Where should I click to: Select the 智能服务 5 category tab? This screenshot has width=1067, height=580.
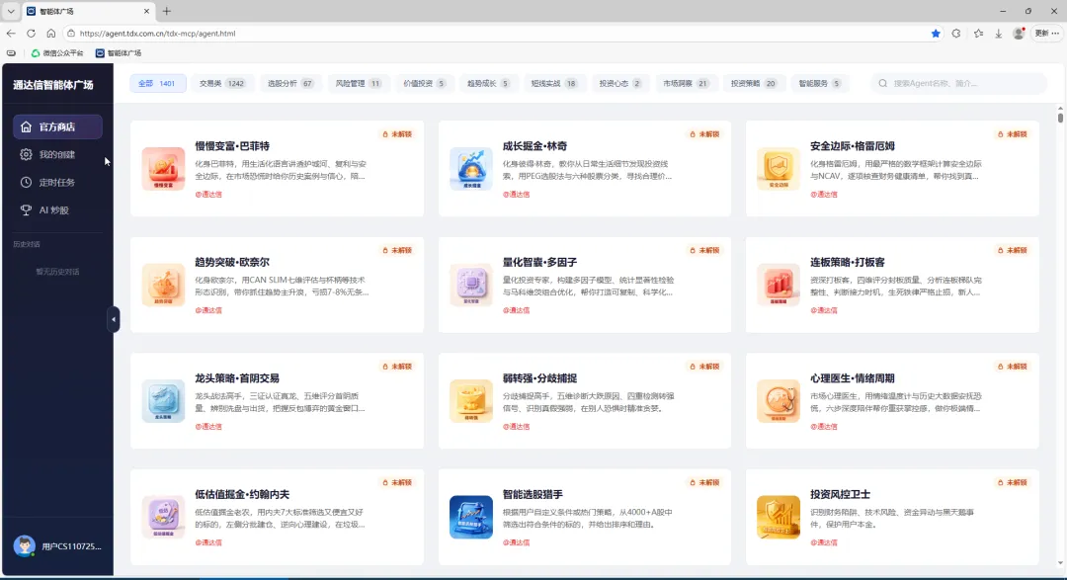pyautogui.click(x=819, y=83)
